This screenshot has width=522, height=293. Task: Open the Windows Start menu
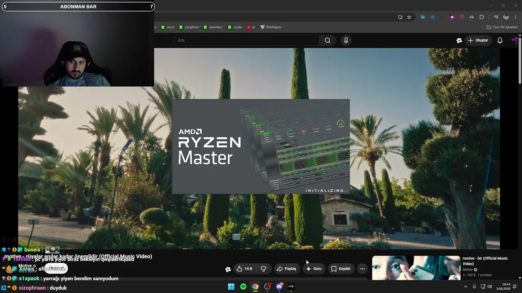[x=231, y=286]
